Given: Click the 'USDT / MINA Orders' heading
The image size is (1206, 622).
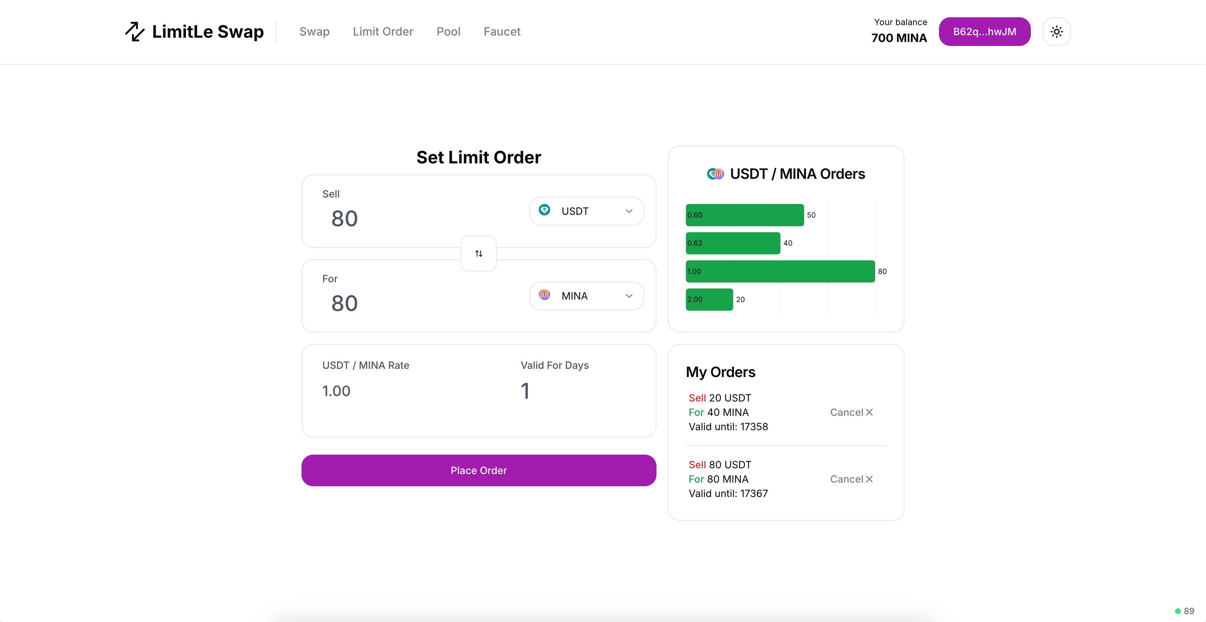Looking at the screenshot, I should (x=797, y=174).
